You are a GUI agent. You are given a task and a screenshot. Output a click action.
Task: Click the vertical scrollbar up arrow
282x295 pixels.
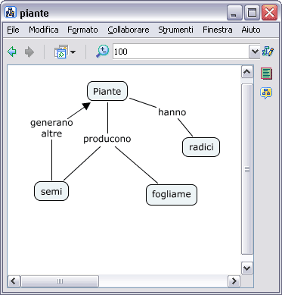247,72
